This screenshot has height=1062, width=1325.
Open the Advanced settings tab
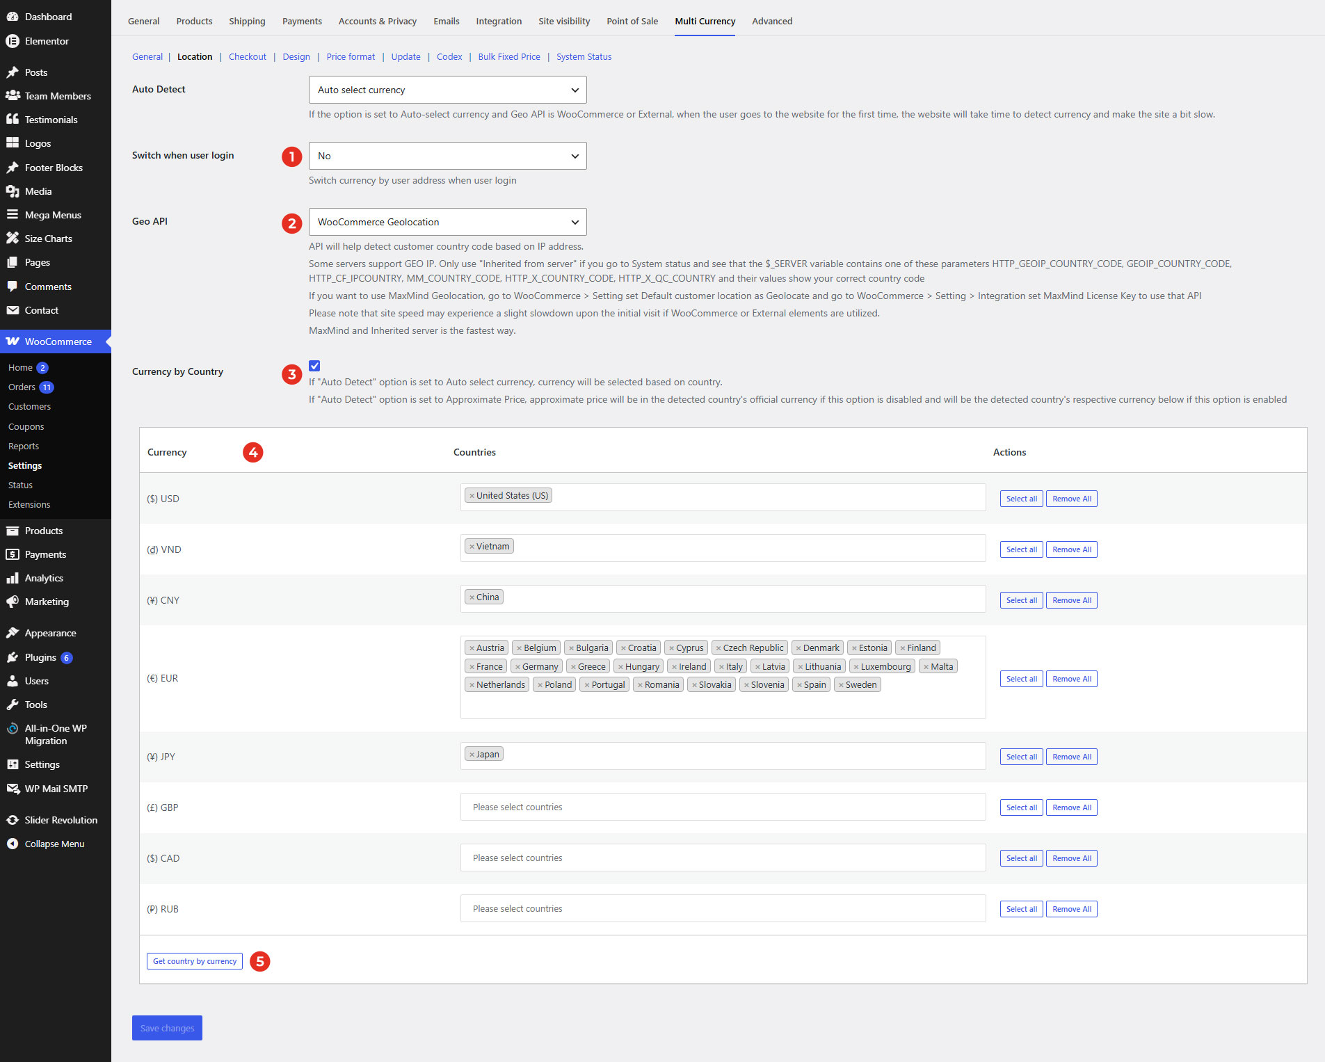coord(772,21)
